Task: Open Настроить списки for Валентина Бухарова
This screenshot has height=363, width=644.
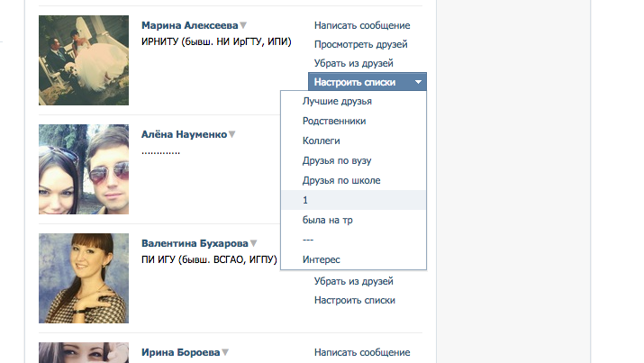Action: (355, 300)
